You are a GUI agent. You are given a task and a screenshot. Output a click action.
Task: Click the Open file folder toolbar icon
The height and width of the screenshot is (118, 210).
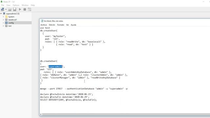(x=10, y=10)
